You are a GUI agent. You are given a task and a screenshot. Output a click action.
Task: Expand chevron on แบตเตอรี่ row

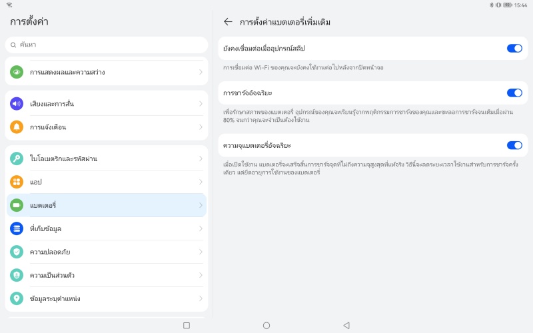(x=201, y=205)
